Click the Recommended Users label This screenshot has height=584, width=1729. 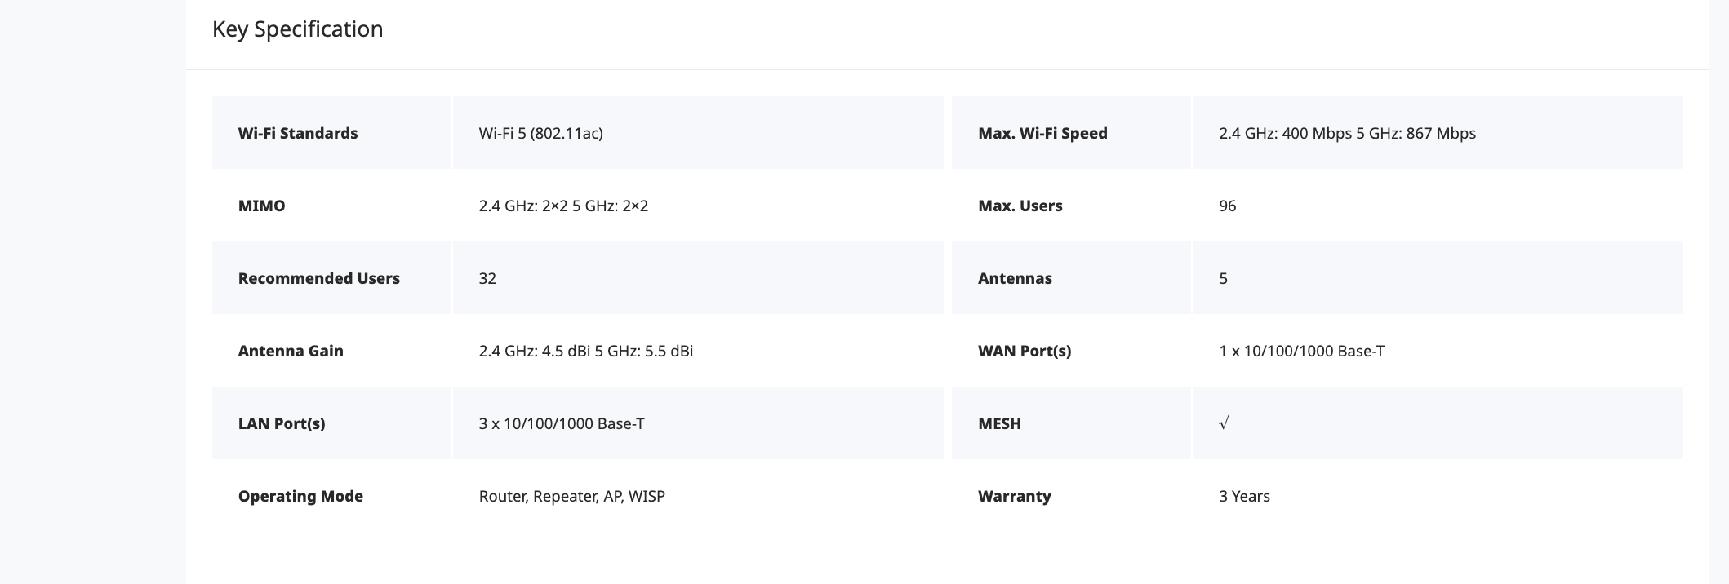pyautogui.click(x=319, y=278)
